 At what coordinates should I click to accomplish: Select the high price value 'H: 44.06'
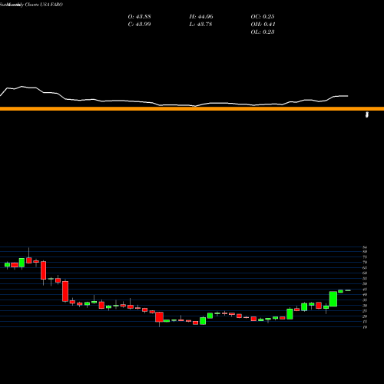coord(201,17)
